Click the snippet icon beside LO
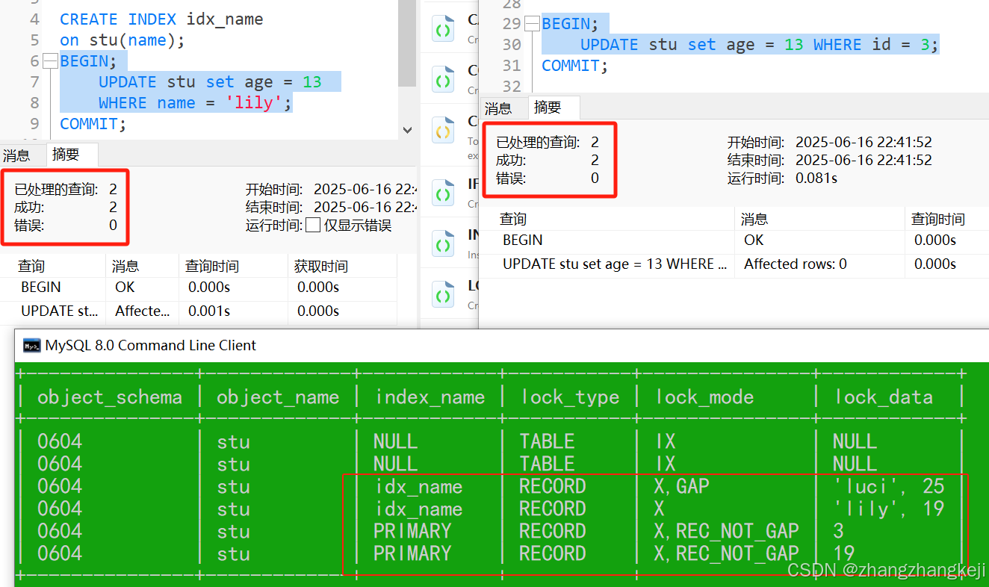Viewport: 989px width, 587px height. (443, 294)
